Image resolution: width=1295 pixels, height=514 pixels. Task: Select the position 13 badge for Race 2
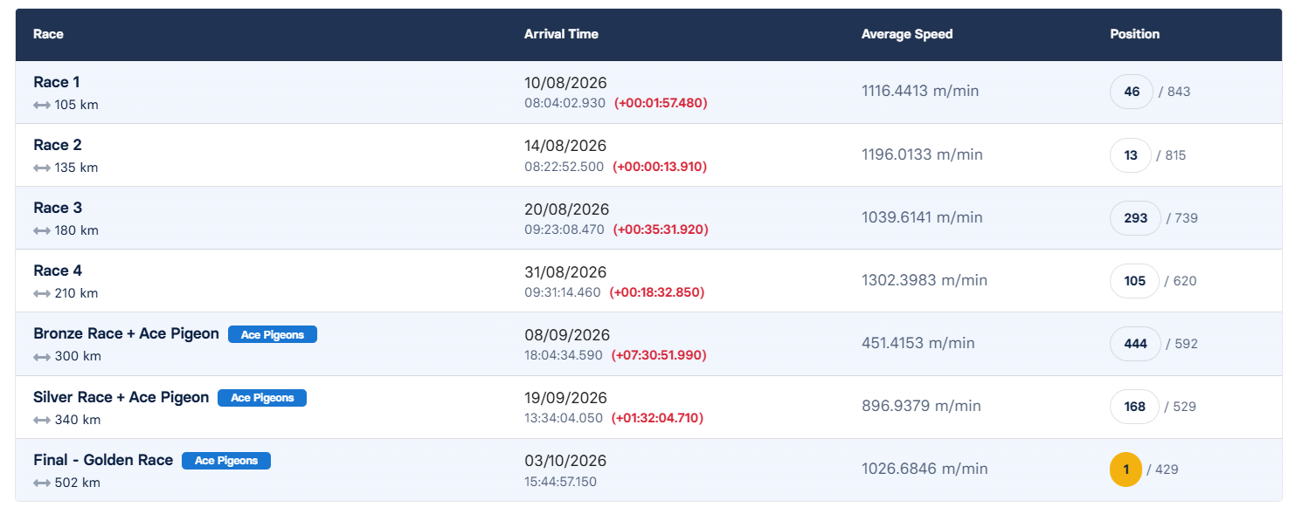pos(1131,155)
